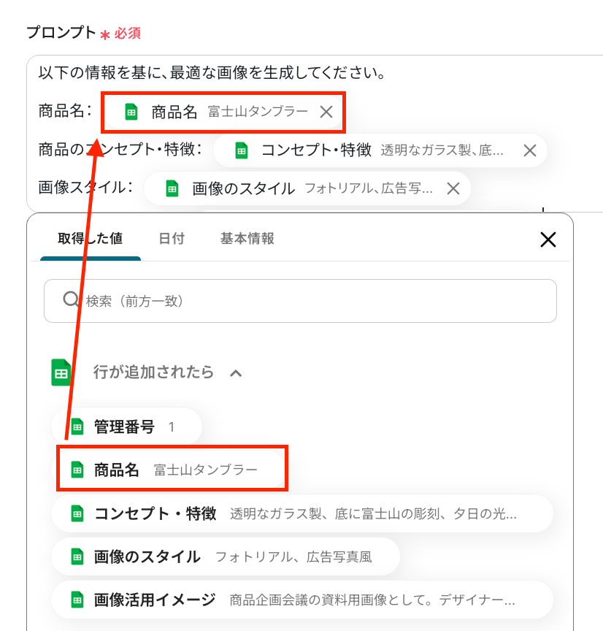The image size is (603, 631).
Task: Click the sheet icon in 商品名 prompt chip
Action: click(x=131, y=112)
